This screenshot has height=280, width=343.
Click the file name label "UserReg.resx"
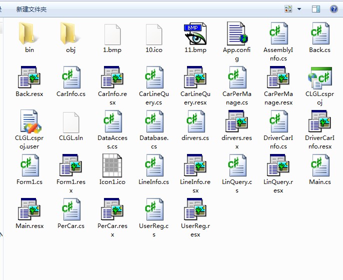[x=195, y=230]
